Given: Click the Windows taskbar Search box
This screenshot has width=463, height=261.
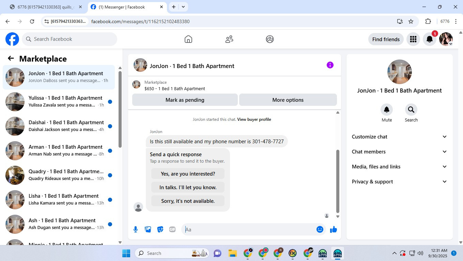Looking at the screenshot, I should tap(172, 254).
